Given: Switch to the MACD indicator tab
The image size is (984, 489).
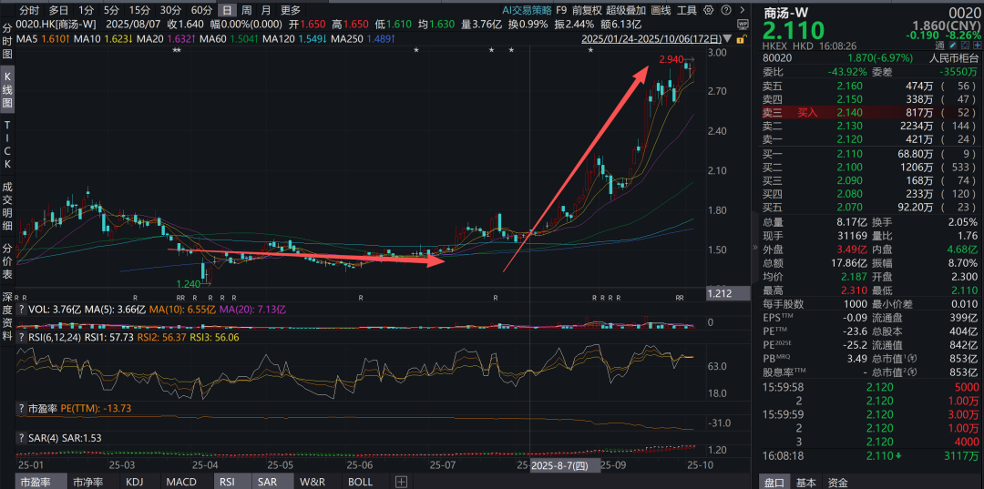Looking at the screenshot, I should (181, 482).
